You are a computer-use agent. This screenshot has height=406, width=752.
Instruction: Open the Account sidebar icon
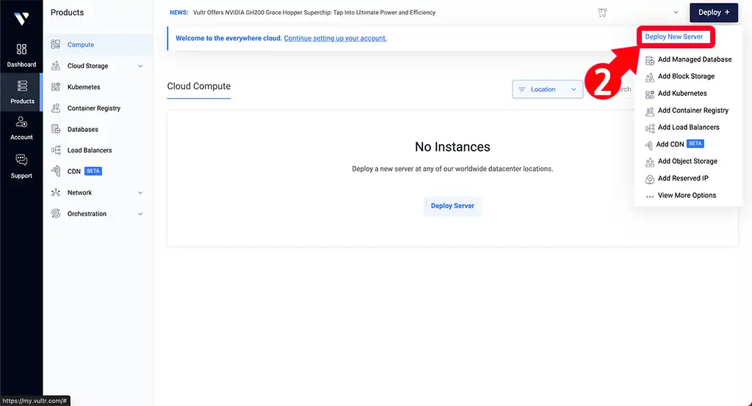[x=21, y=122]
